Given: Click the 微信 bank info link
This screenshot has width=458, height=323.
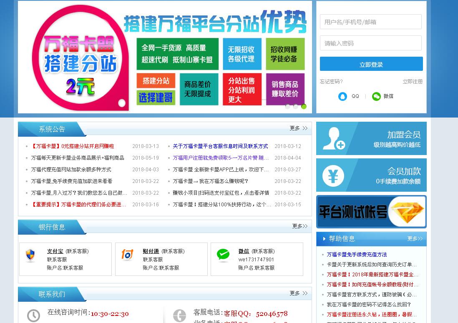Looking at the screenshot, I should tap(244, 251).
